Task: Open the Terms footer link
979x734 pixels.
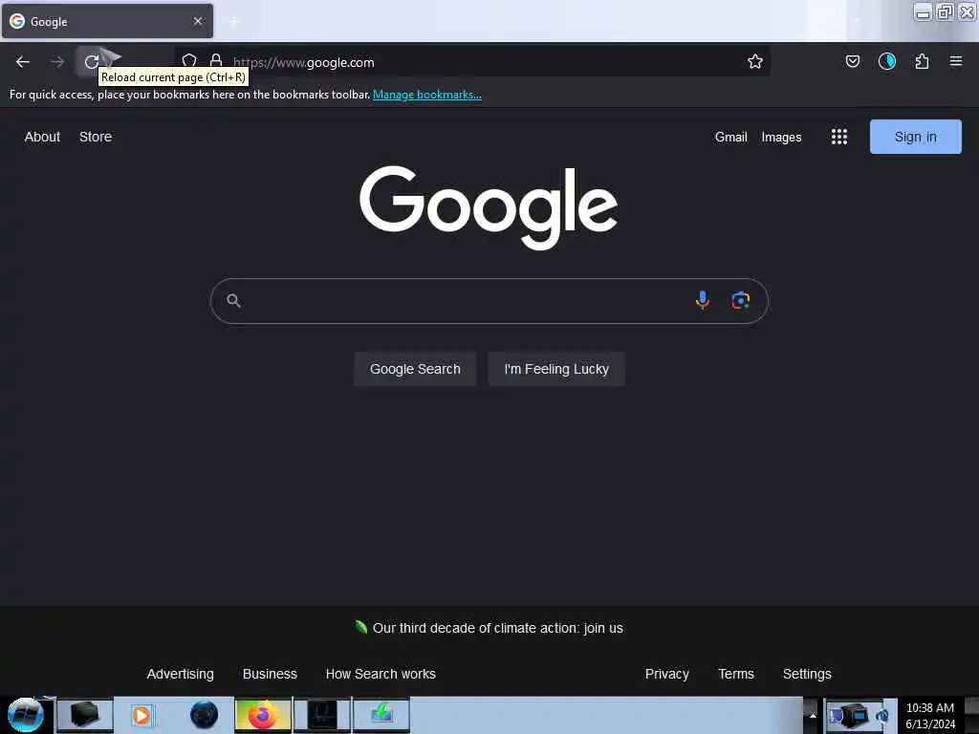Action: (736, 674)
